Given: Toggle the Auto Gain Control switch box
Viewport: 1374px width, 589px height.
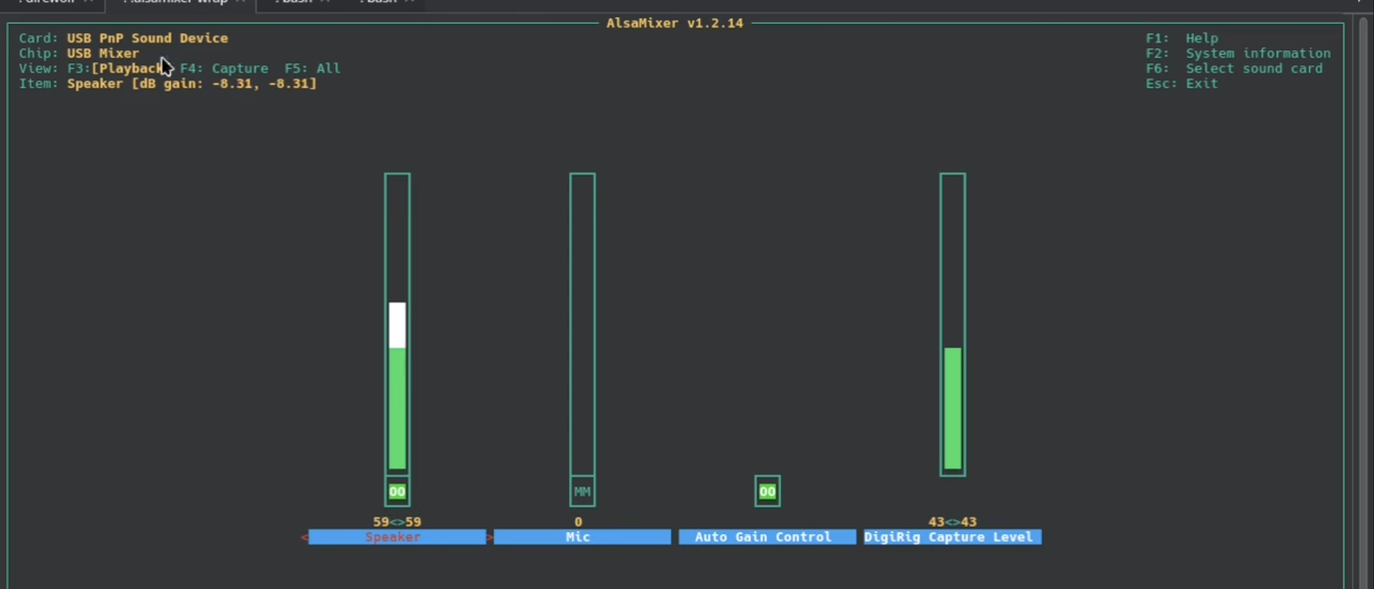Looking at the screenshot, I should (x=767, y=491).
